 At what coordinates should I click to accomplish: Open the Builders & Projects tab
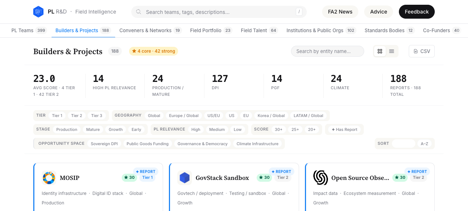83,30
